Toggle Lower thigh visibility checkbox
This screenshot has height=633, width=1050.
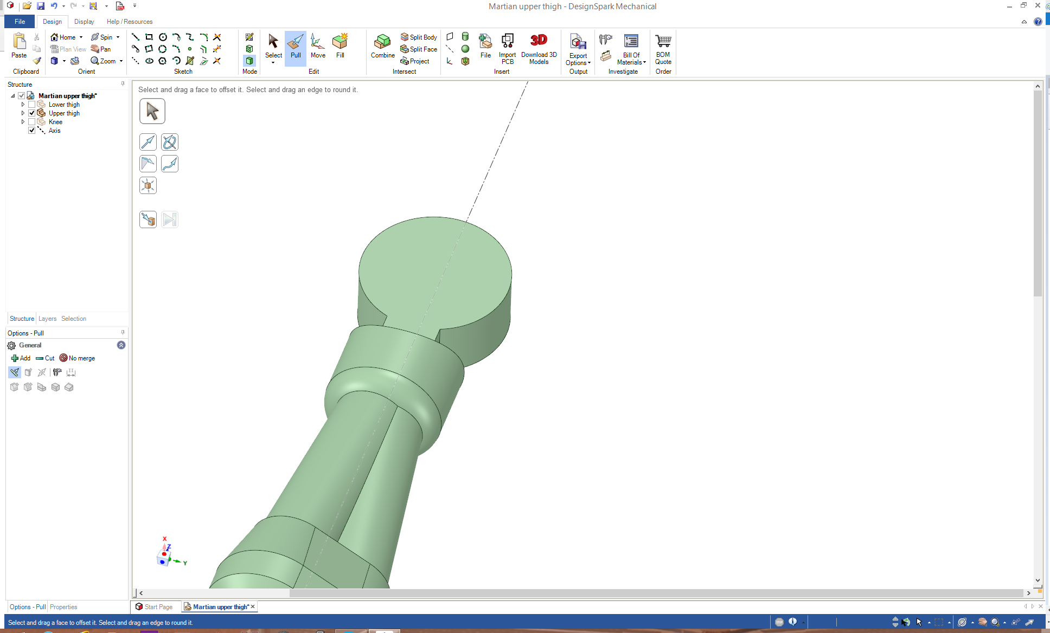click(x=32, y=105)
